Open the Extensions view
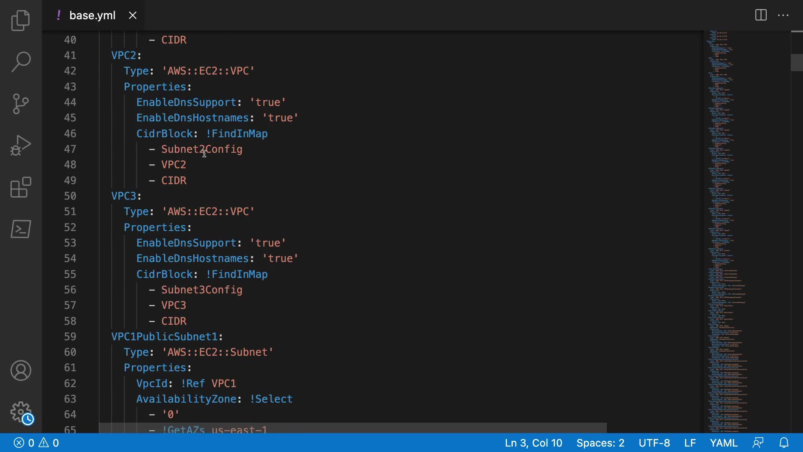This screenshot has height=452, width=803. tap(20, 187)
